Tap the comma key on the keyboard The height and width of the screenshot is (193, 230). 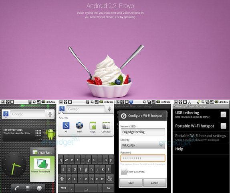coord(72,188)
